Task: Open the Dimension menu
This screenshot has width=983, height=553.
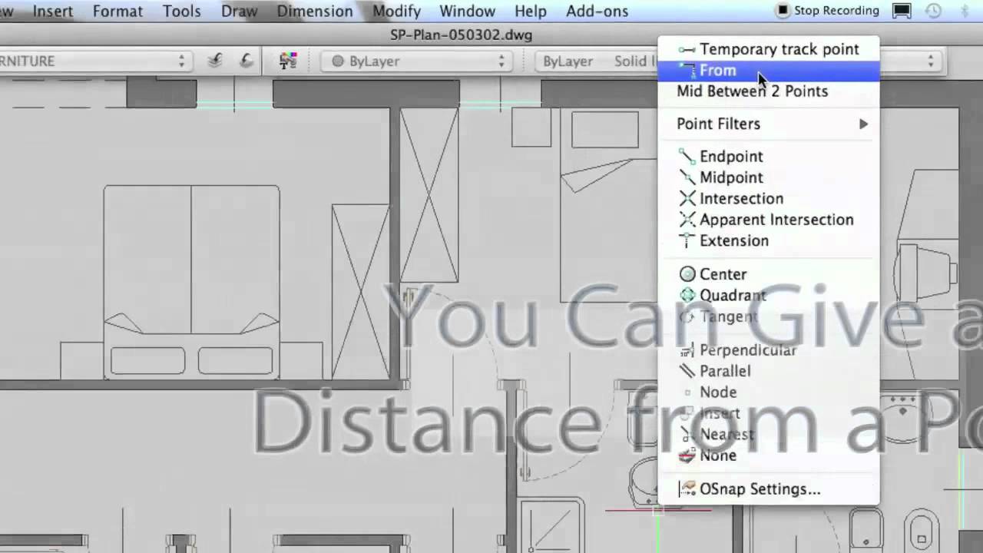Action: coord(315,11)
